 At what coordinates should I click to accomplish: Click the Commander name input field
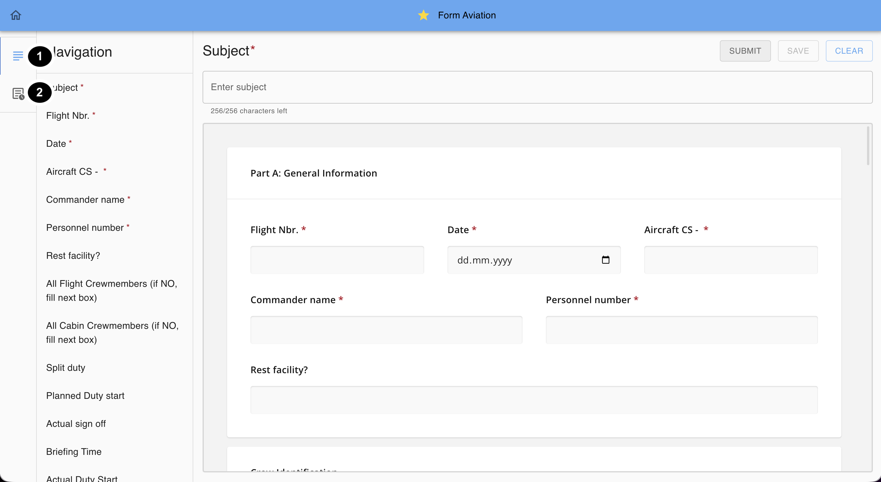click(x=386, y=330)
